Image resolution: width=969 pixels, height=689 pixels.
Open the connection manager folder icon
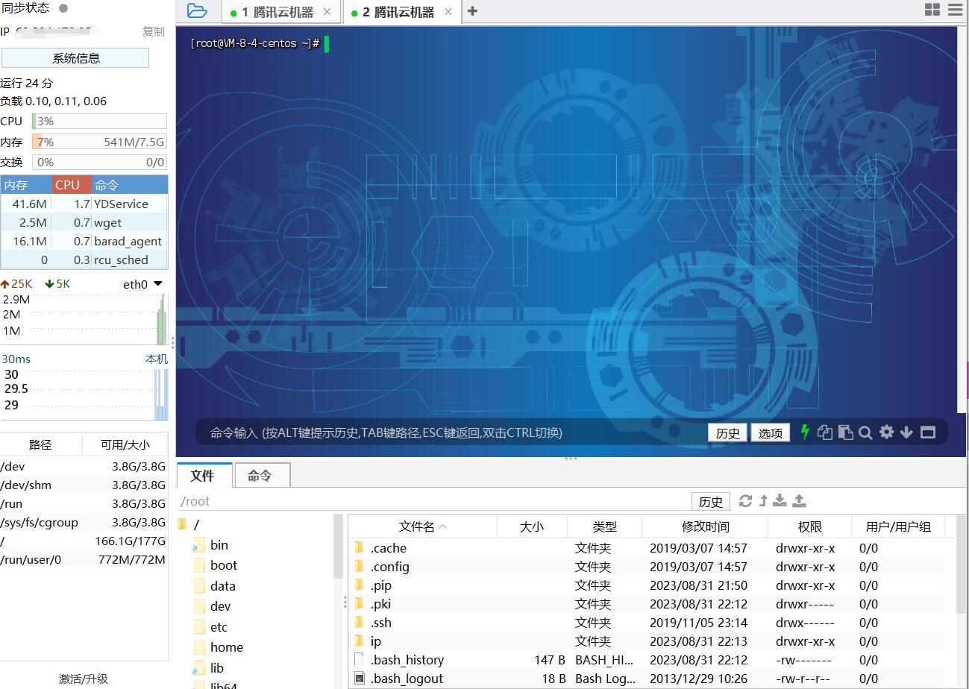coord(197,11)
